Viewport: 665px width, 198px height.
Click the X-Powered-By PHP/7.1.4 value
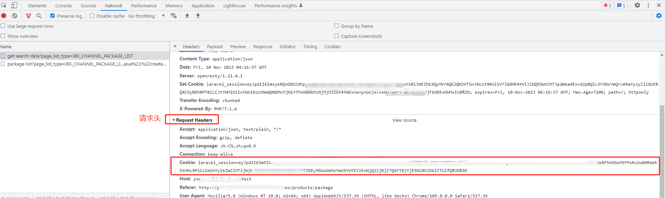coord(225,109)
